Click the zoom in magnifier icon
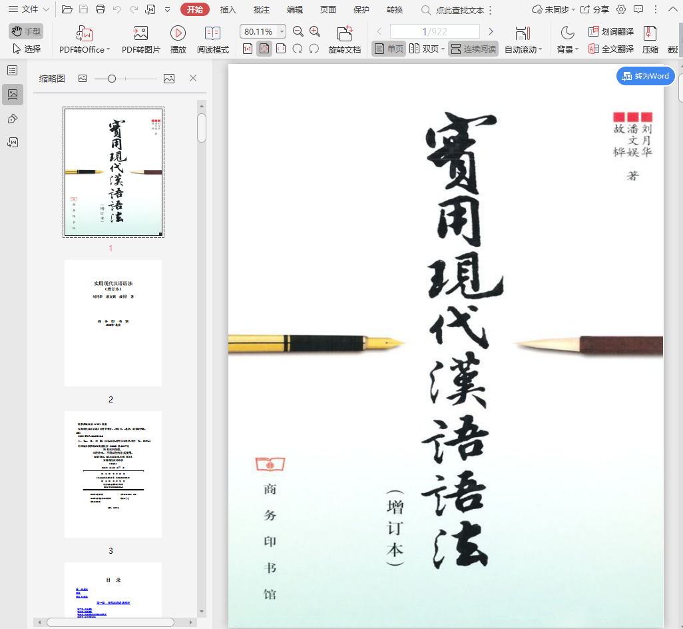Image resolution: width=683 pixels, height=629 pixels. pos(315,31)
